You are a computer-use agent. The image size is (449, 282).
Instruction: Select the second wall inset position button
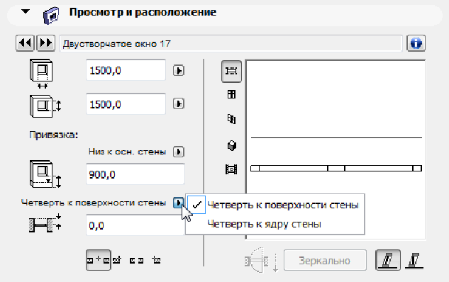click(414, 261)
